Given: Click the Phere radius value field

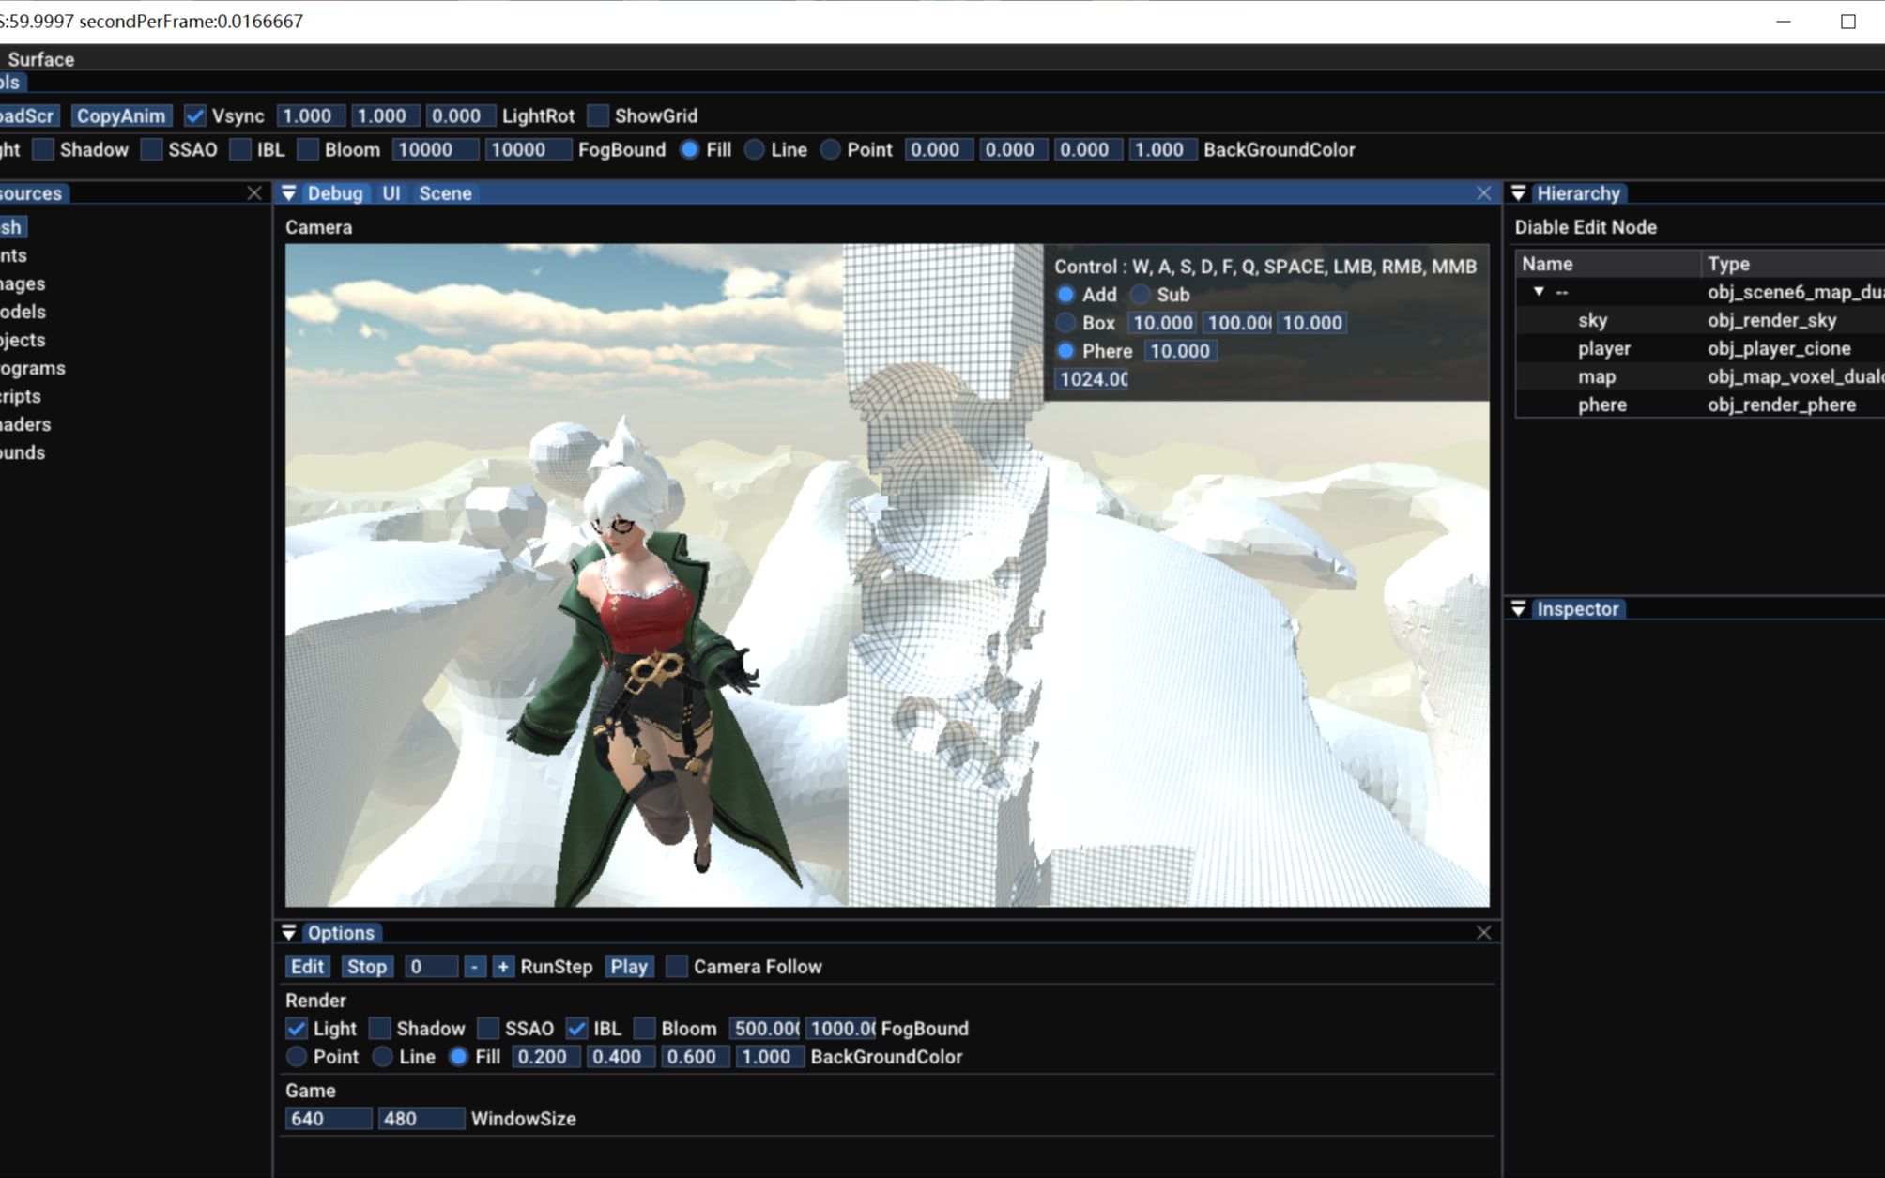Looking at the screenshot, I should pyautogui.click(x=1180, y=351).
